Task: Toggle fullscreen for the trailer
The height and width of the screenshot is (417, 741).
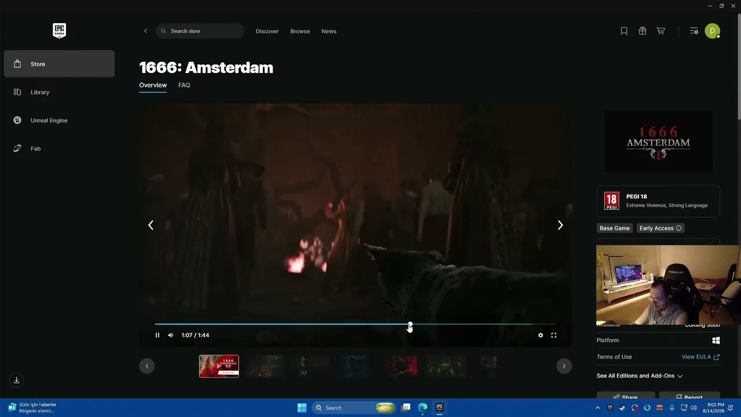Action: (553, 335)
